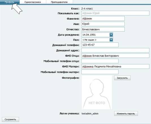The height and width of the screenshot is (124, 151).
Task: Click the Изменить пароль button
Action: [126, 114]
